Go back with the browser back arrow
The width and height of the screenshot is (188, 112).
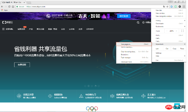point(2,6)
